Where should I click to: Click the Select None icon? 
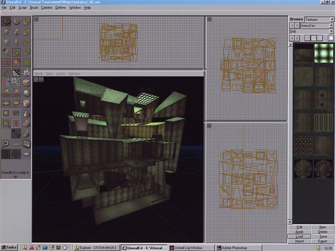(6, 73)
